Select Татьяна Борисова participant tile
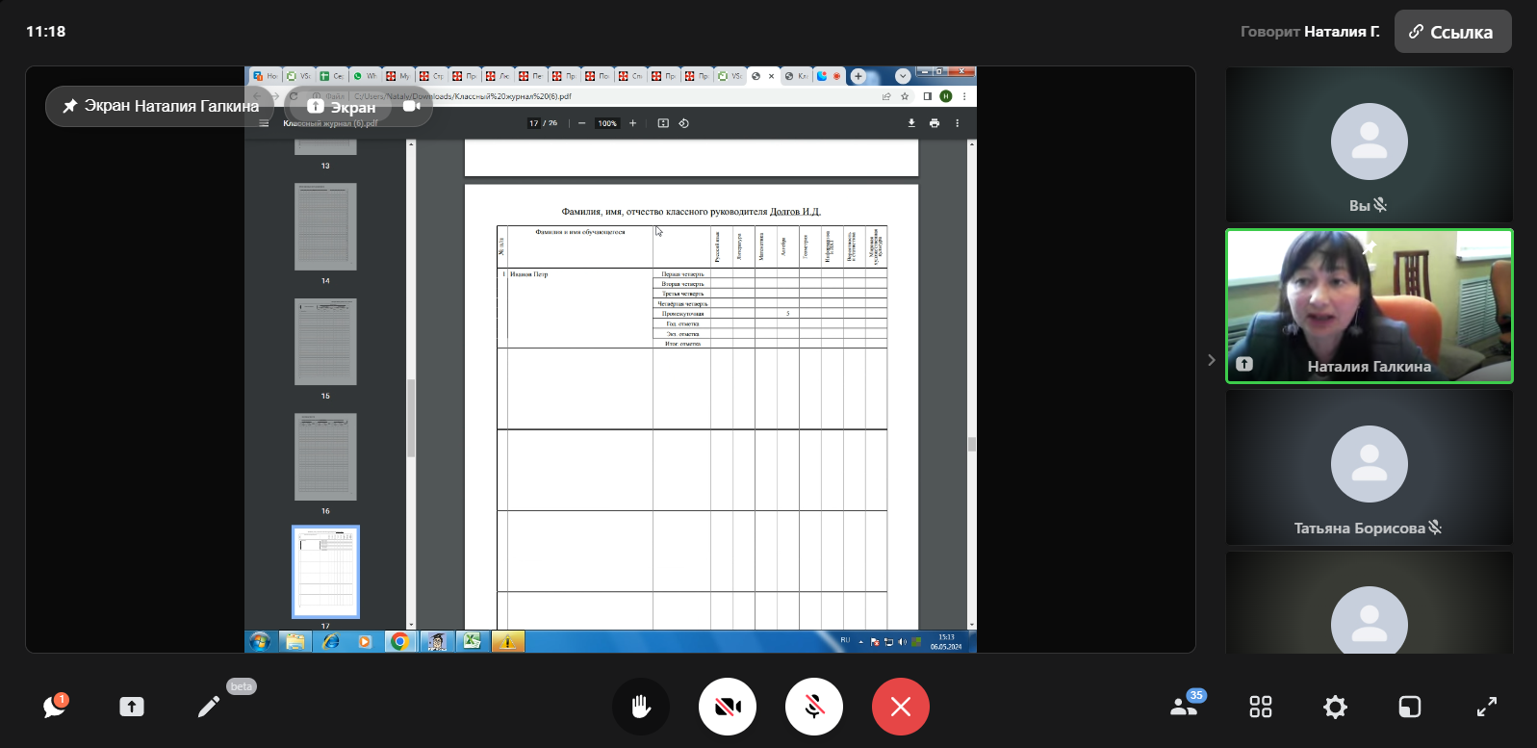Screen dimensions: 1537x748 click(x=1369, y=468)
